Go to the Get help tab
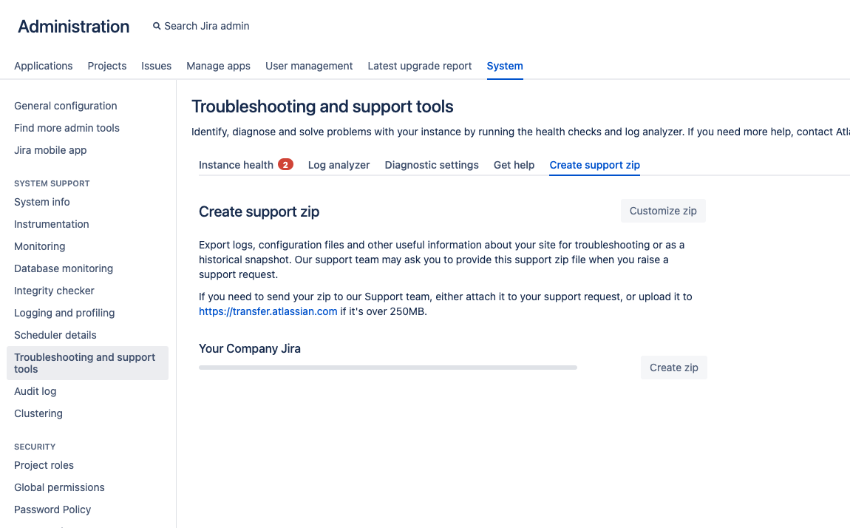 [514, 165]
